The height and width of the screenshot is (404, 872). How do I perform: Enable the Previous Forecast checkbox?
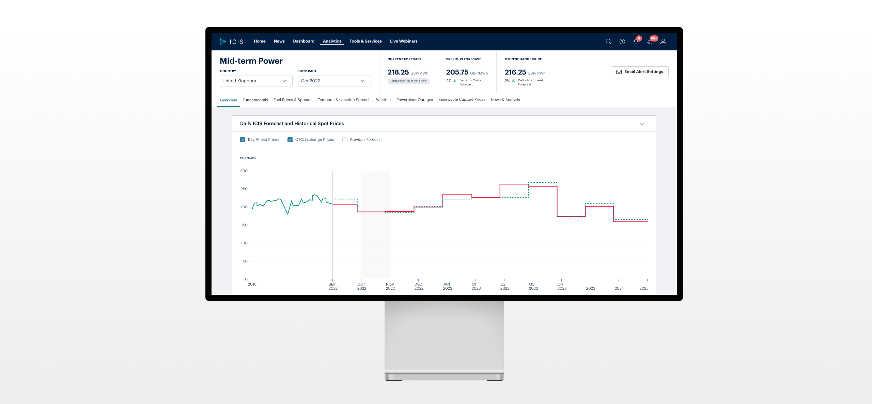(x=345, y=140)
